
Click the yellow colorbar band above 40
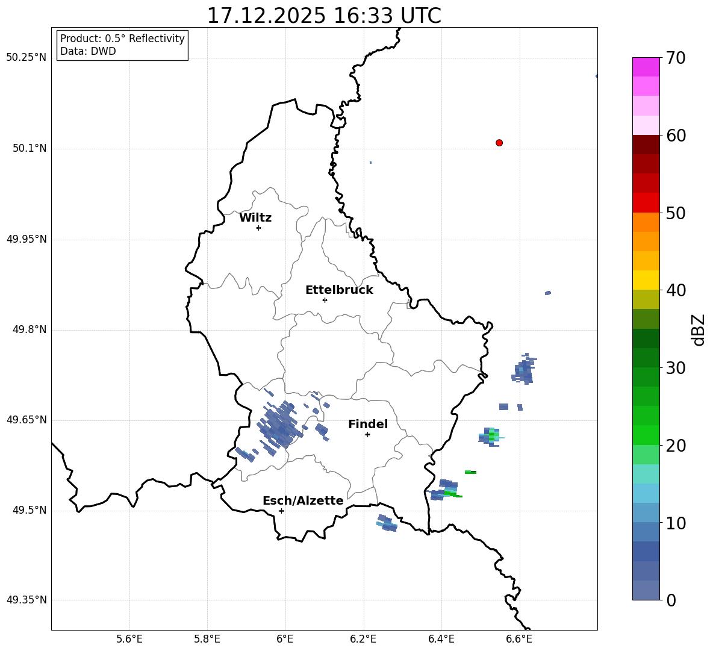pos(646,280)
